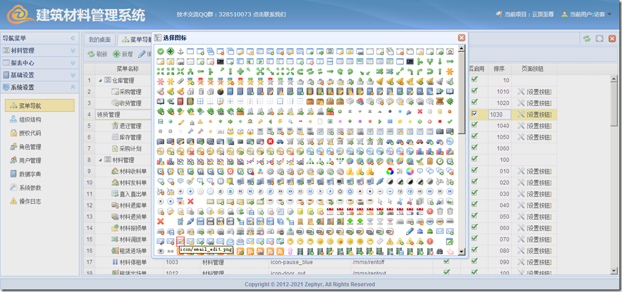Choose the eye icon in picker
622x292 pixels.
tap(160, 251)
